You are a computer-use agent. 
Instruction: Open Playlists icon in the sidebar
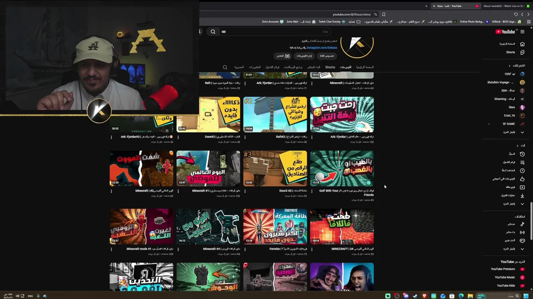click(x=522, y=162)
